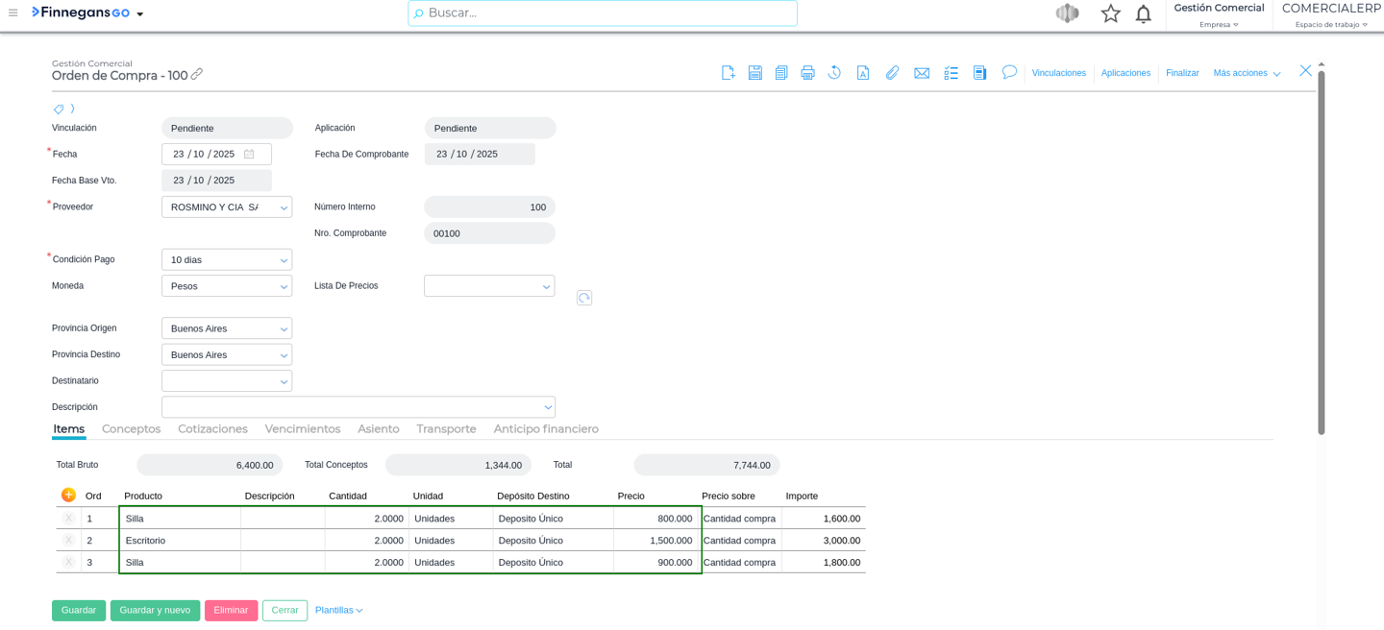Viewport: 1384px width, 630px height.
Task: Click the top Buscar search field
Action: [x=603, y=13]
